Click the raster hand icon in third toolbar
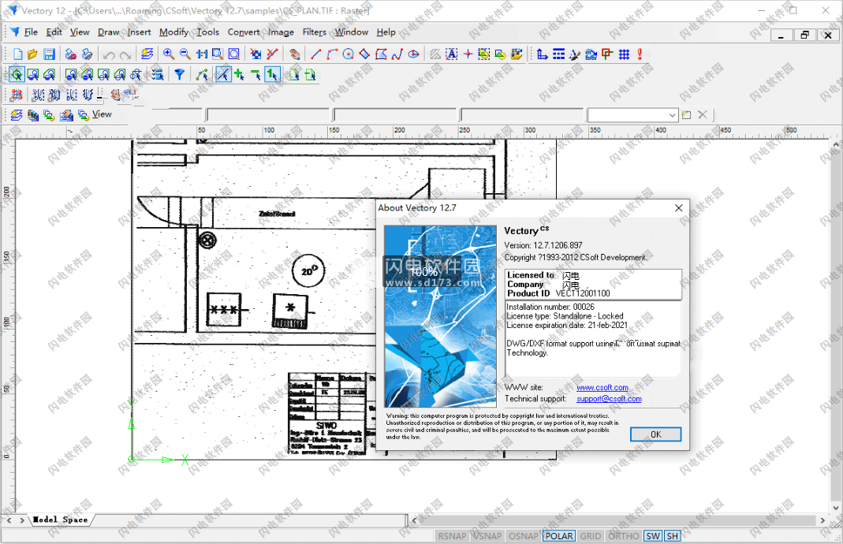The height and width of the screenshot is (544, 843). pos(116,95)
